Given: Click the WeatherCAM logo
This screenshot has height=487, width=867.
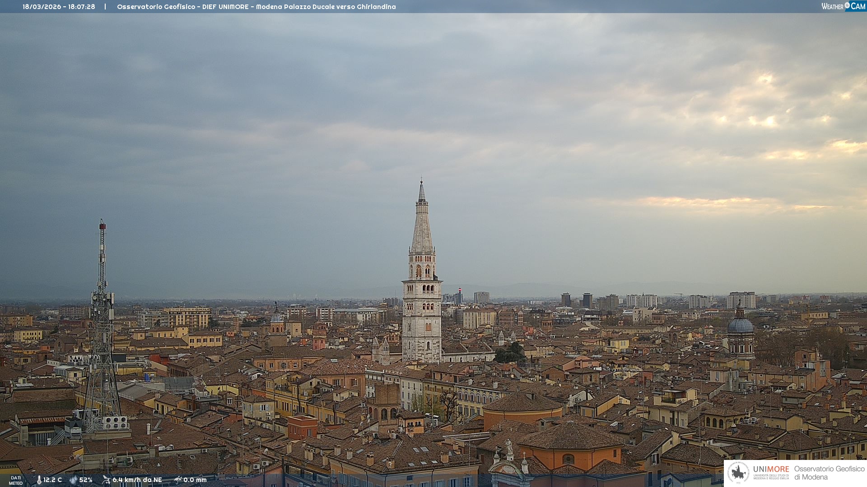Looking at the screenshot, I should (843, 6).
